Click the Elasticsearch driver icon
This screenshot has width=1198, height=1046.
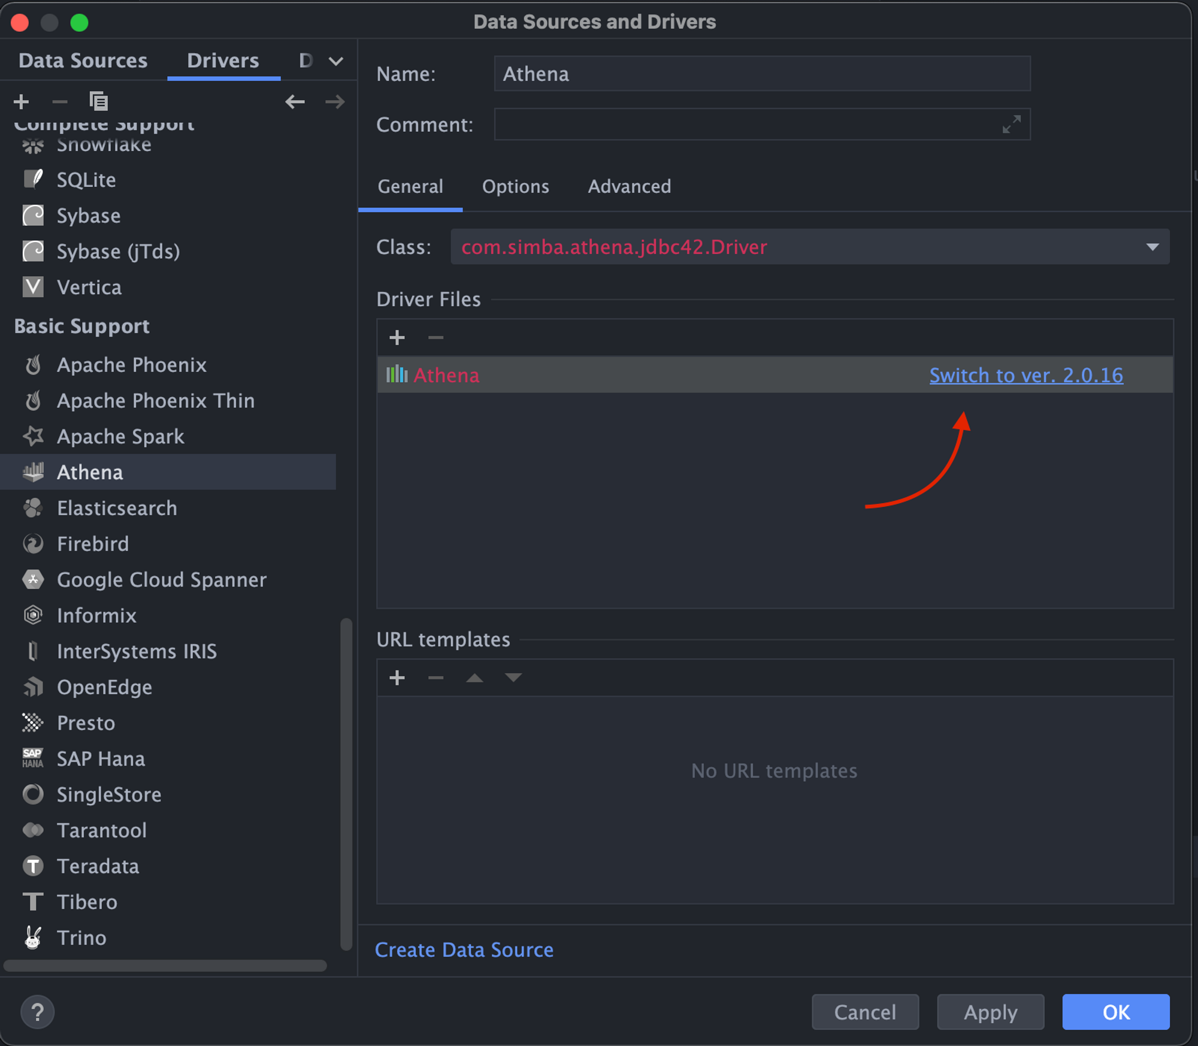click(34, 508)
